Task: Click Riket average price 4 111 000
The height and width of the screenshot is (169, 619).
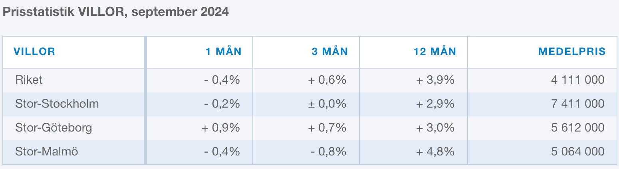Action: tap(577, 80)
